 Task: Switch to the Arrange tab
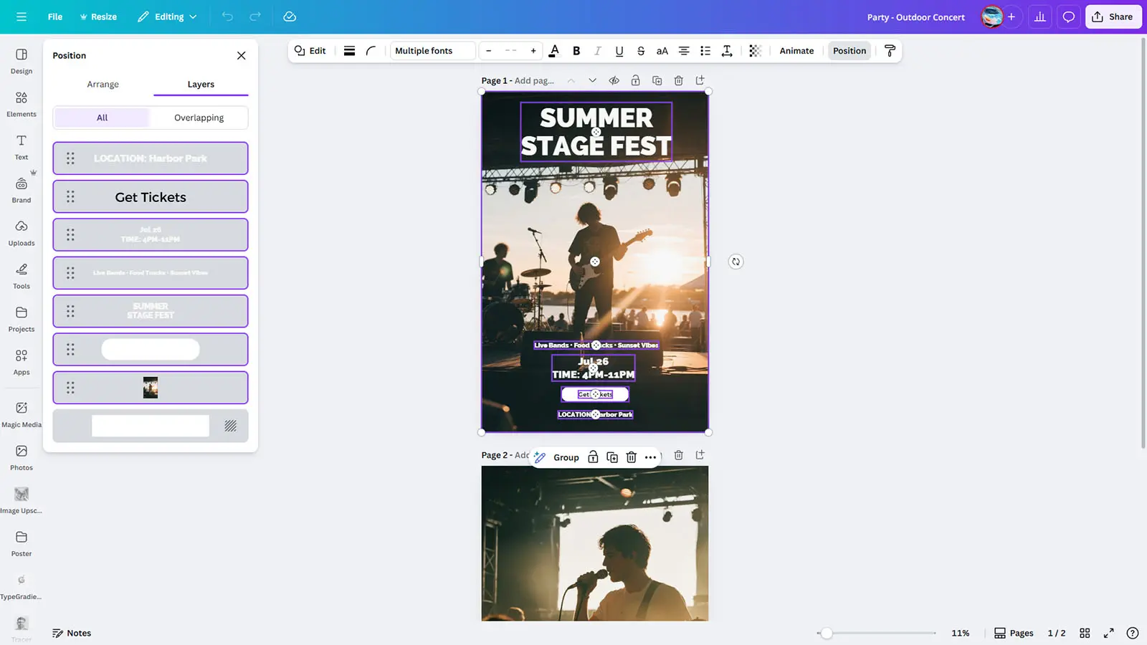pos(103,85)
